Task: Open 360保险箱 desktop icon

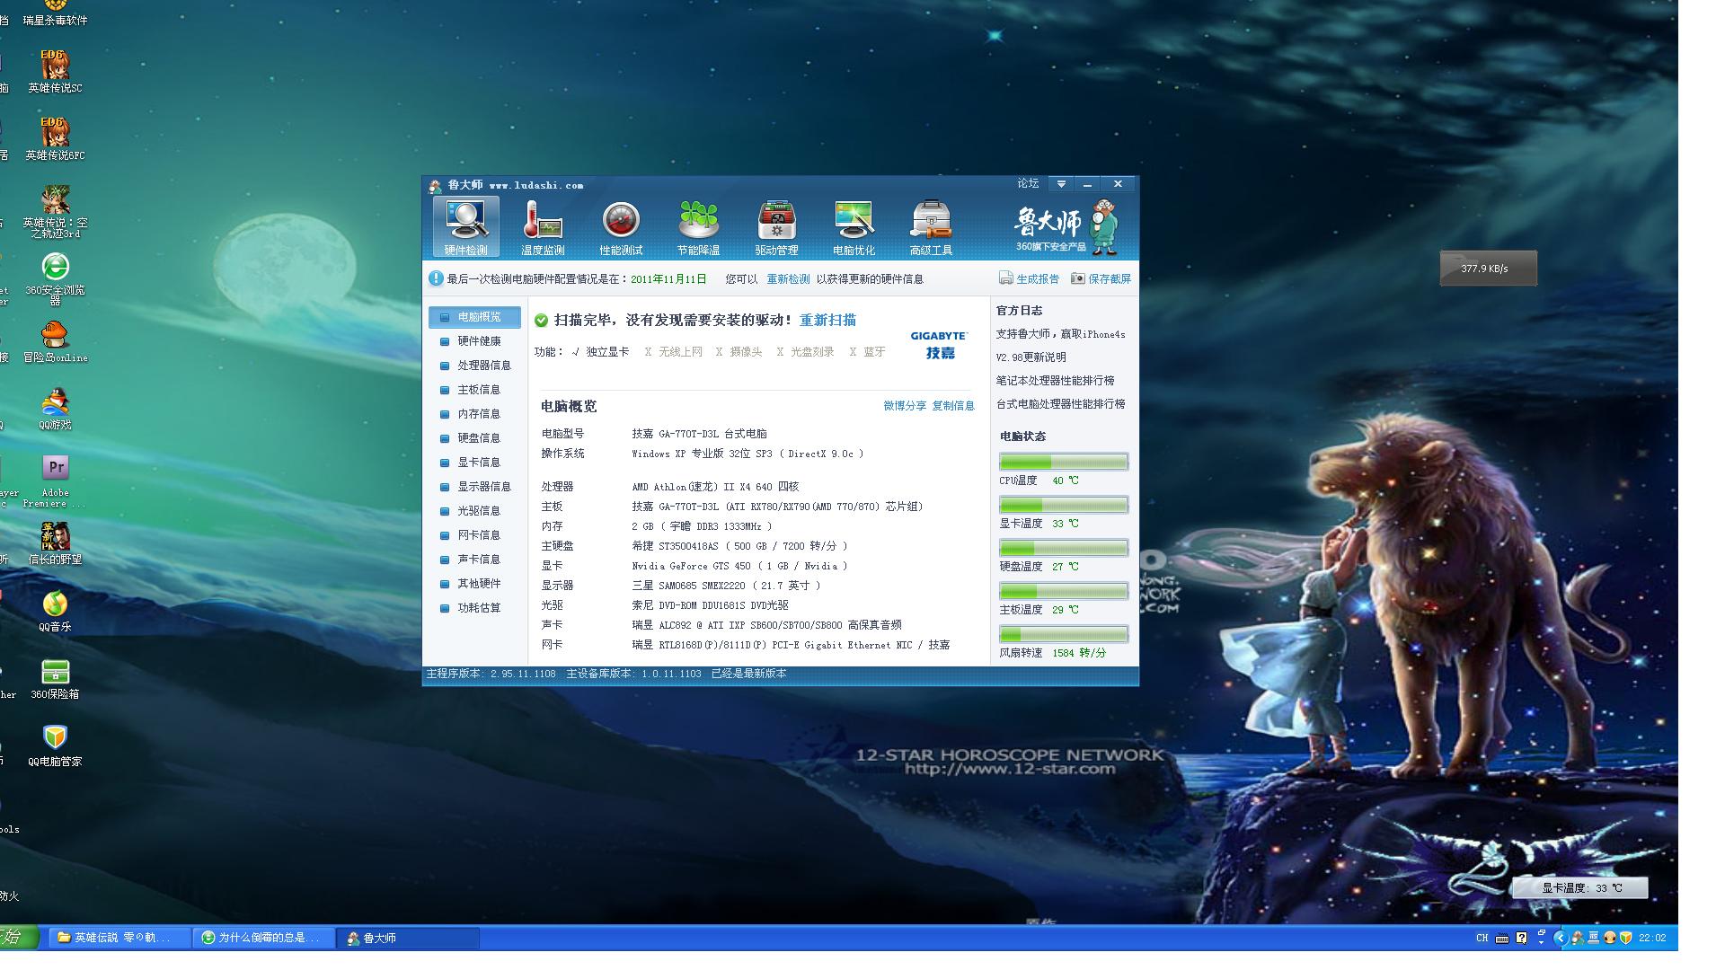Action: tap(55, 678)
